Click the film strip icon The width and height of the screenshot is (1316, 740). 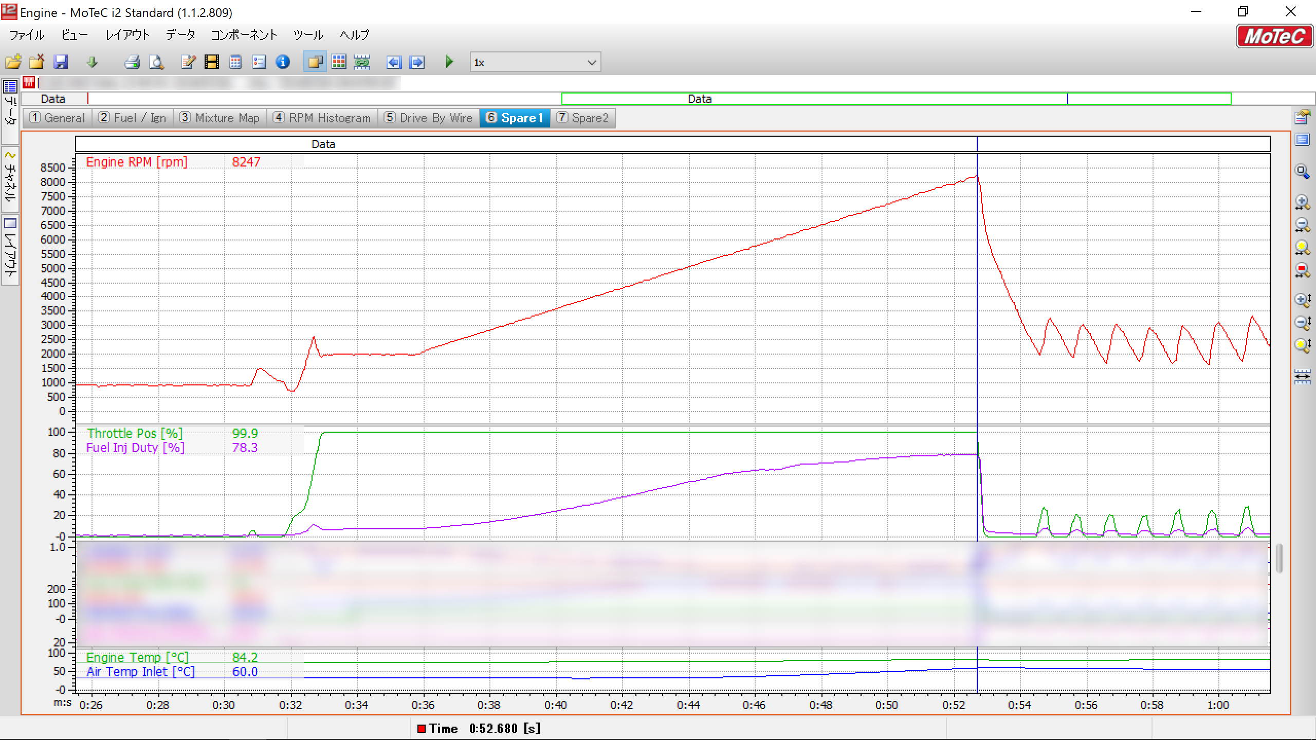(x=211, y=62)
